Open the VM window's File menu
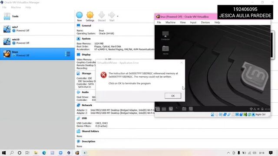Image resolution: width=278 pixels, height=156 pixels. pyautogui.click(x=159, y=23)
